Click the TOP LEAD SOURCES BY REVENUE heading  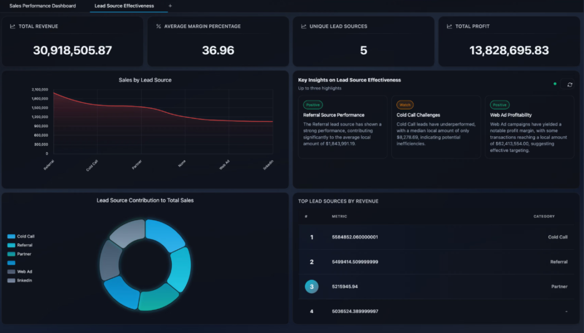point(338,201)
